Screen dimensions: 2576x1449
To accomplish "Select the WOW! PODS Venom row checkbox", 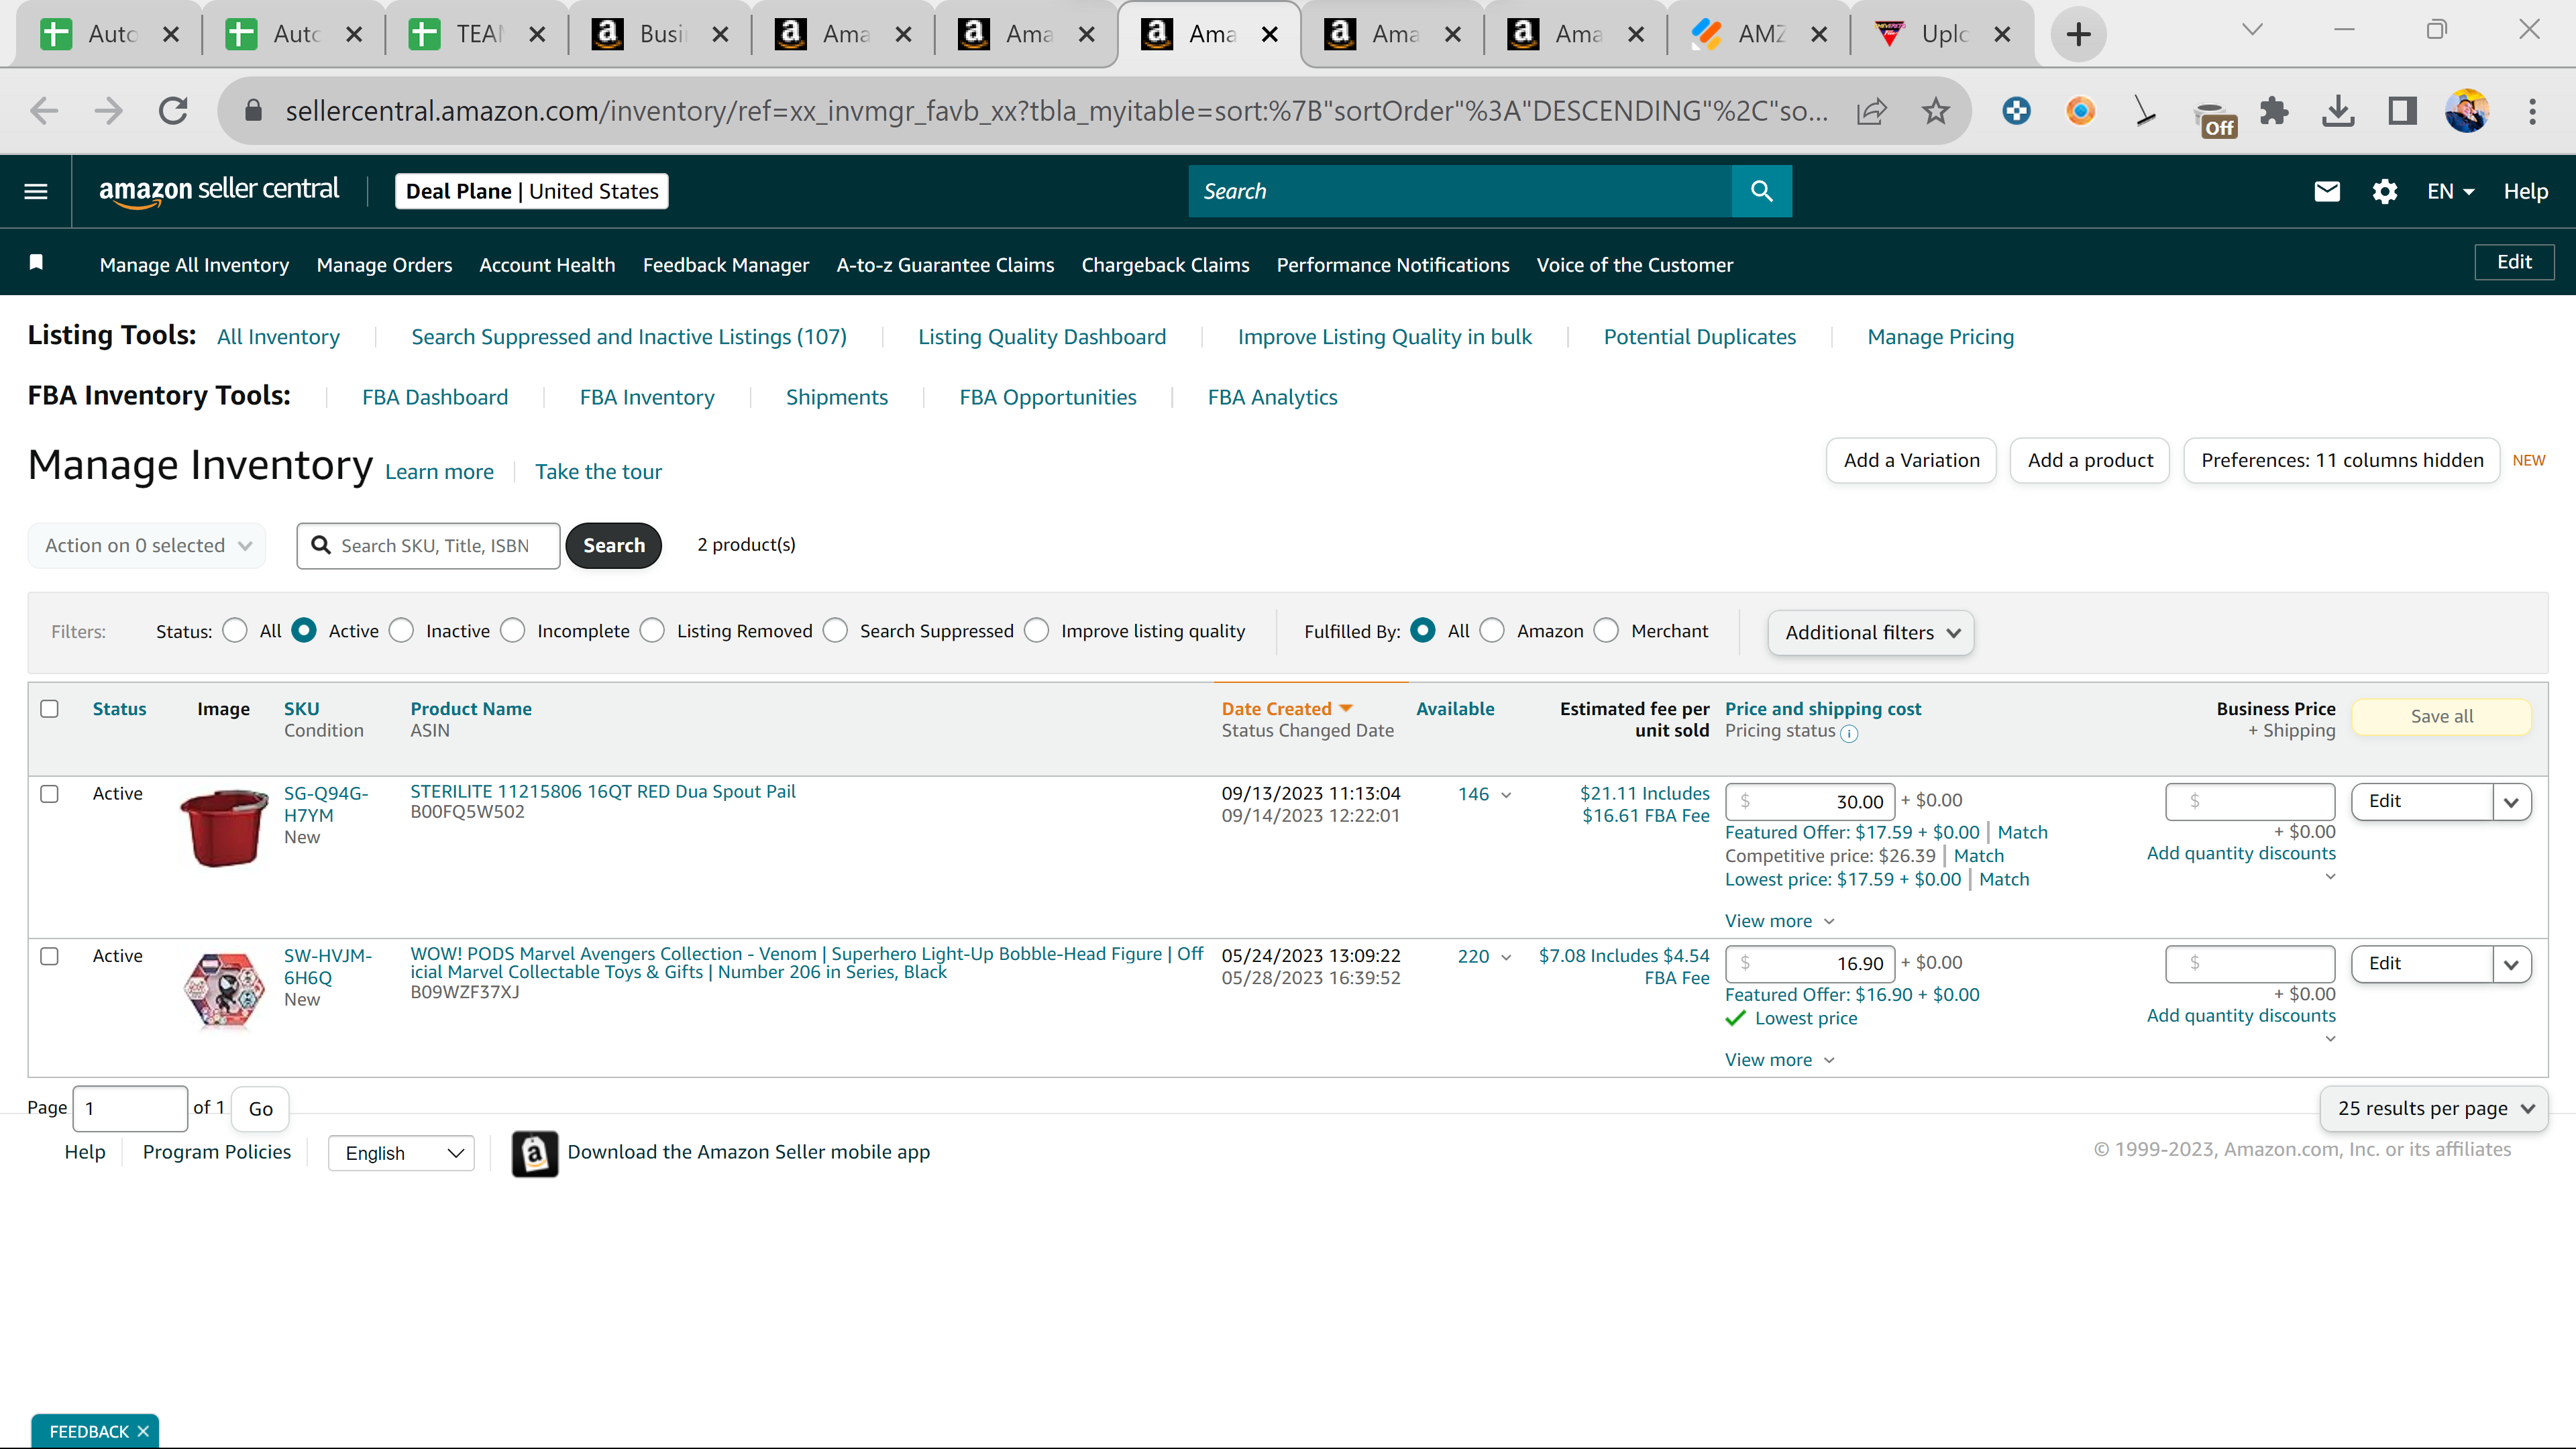I will coord(49,956).
